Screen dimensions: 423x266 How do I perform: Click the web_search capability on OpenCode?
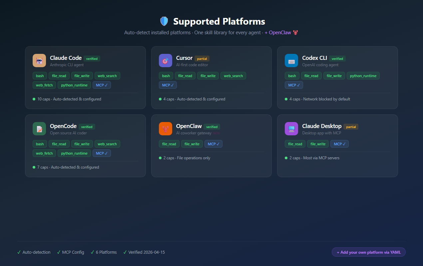(107, 144)
